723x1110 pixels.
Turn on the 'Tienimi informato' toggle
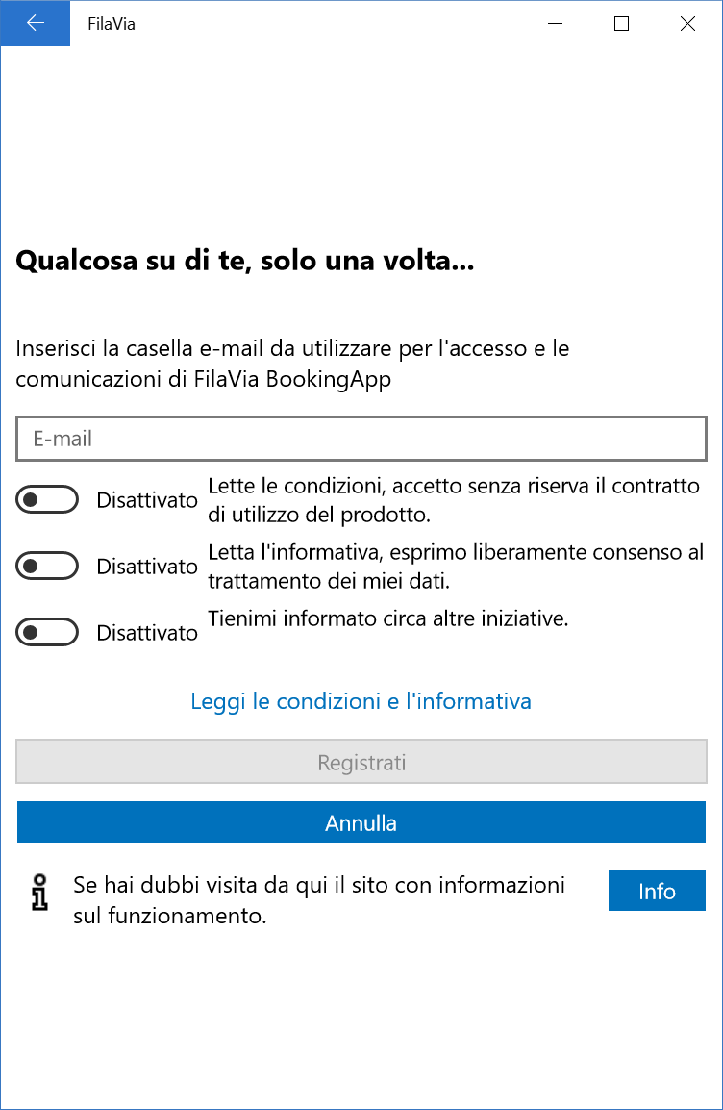coord(47,632)
